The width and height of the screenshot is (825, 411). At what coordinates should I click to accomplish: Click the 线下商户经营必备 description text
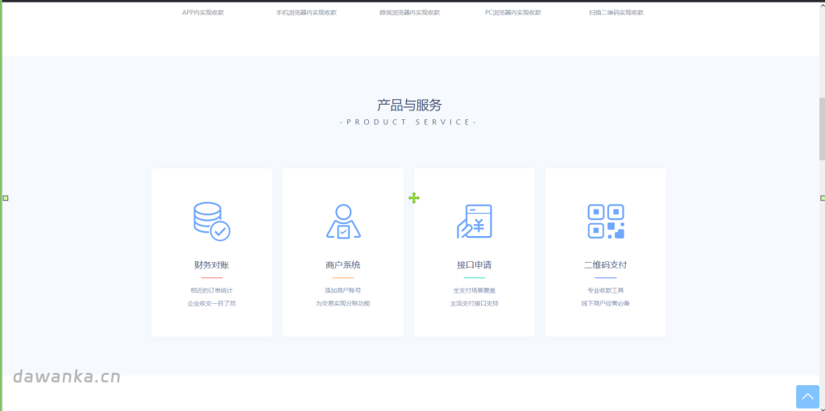[x=606, y=304]
